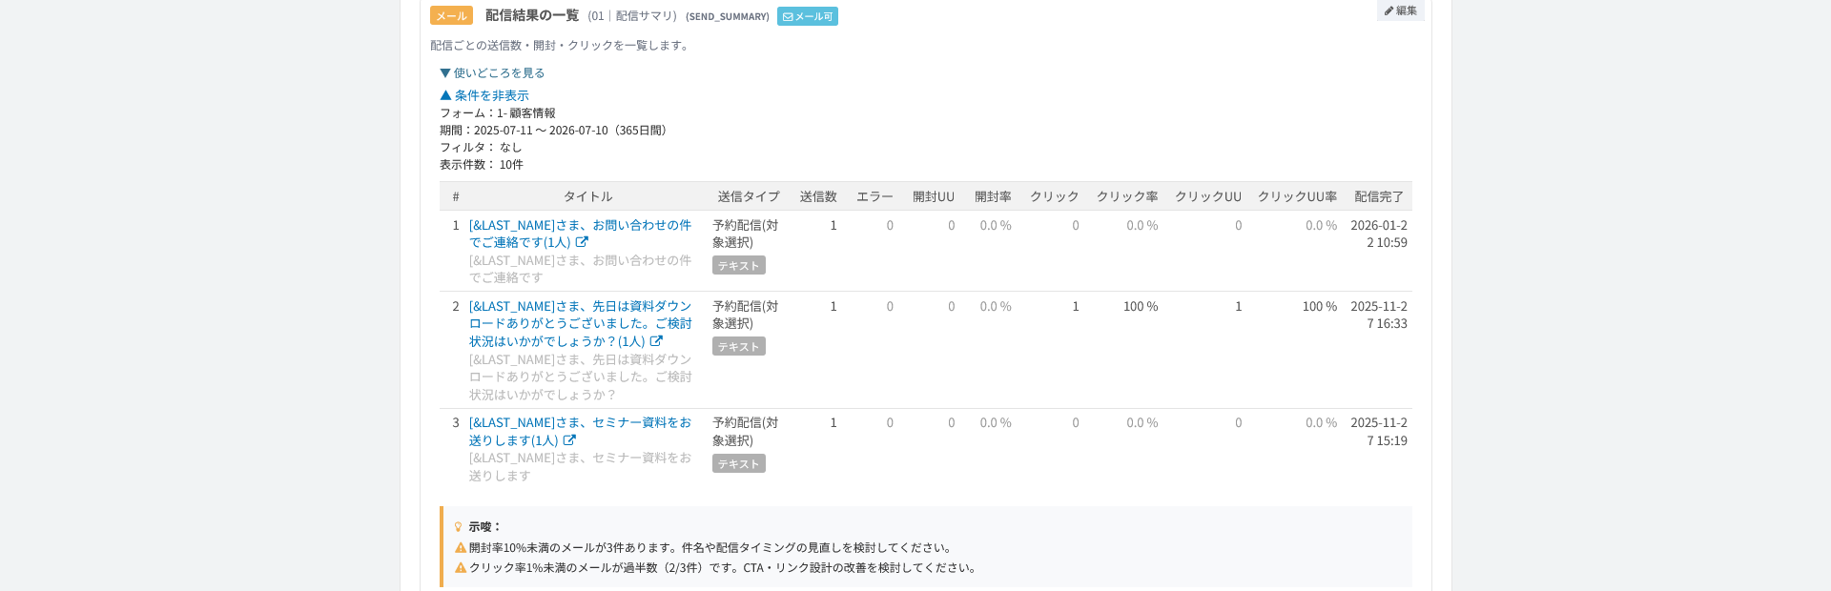Click the タイトル column header
This screenshot has height=591, width=1831.
tap(587, 196)
